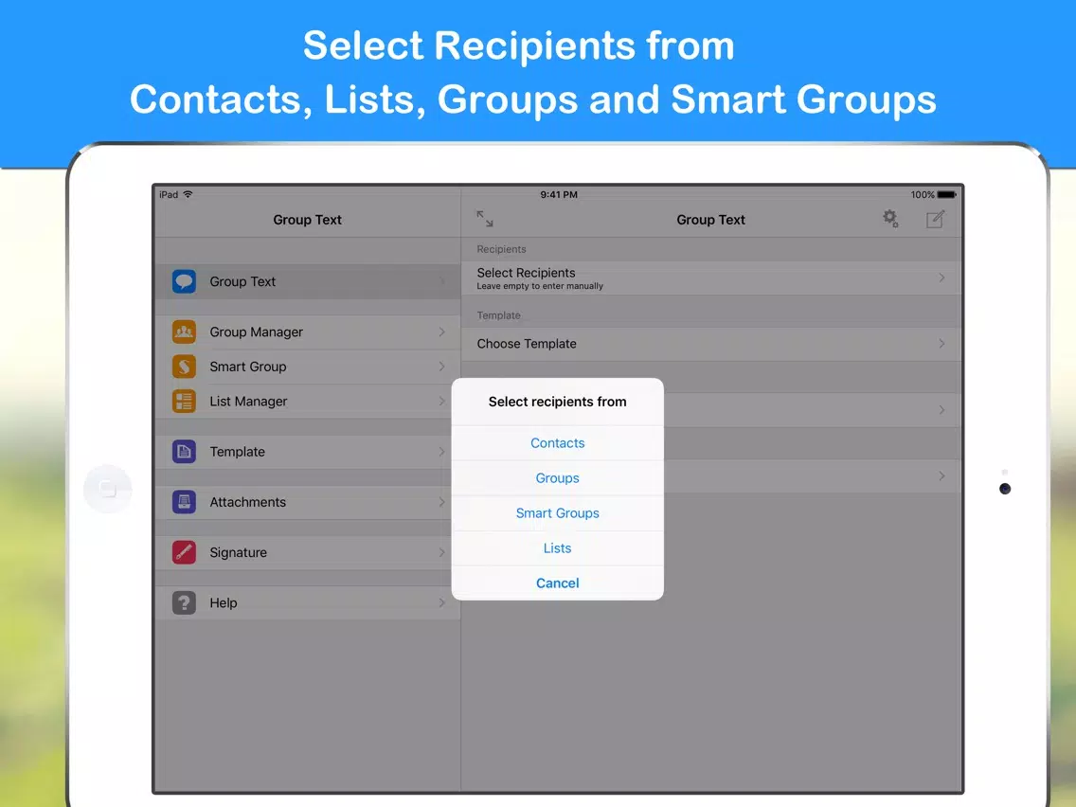Tap the compose new message icon
Image resolution: width=1076 pixels, height=807 pixels.
935,219
